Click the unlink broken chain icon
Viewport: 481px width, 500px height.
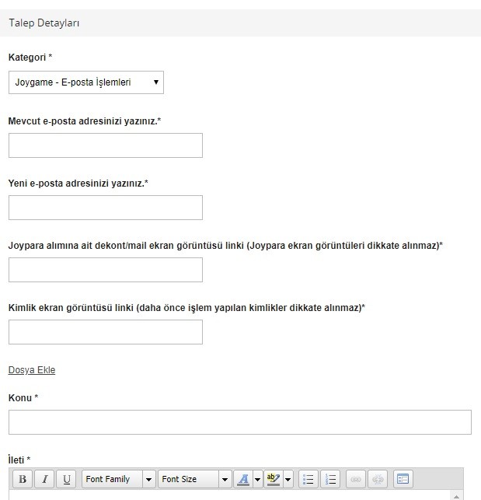[x=378, y=479]
